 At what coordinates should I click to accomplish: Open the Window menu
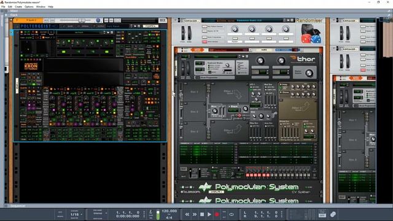tap(41, 7)
